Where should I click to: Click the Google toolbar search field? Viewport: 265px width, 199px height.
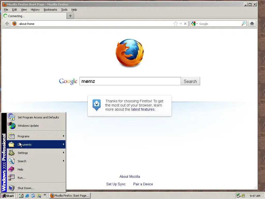pos(220,24)
